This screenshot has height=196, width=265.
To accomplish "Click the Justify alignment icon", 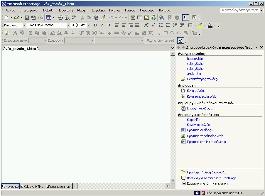I will click(137, 25).
